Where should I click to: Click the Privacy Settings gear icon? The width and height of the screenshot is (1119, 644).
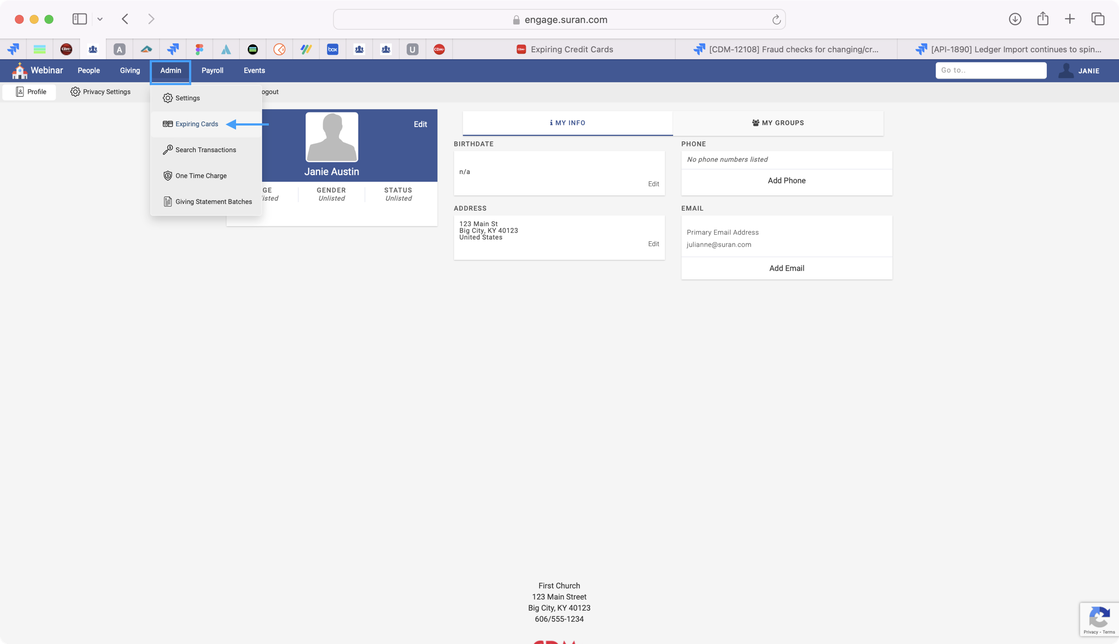(75, 92)
